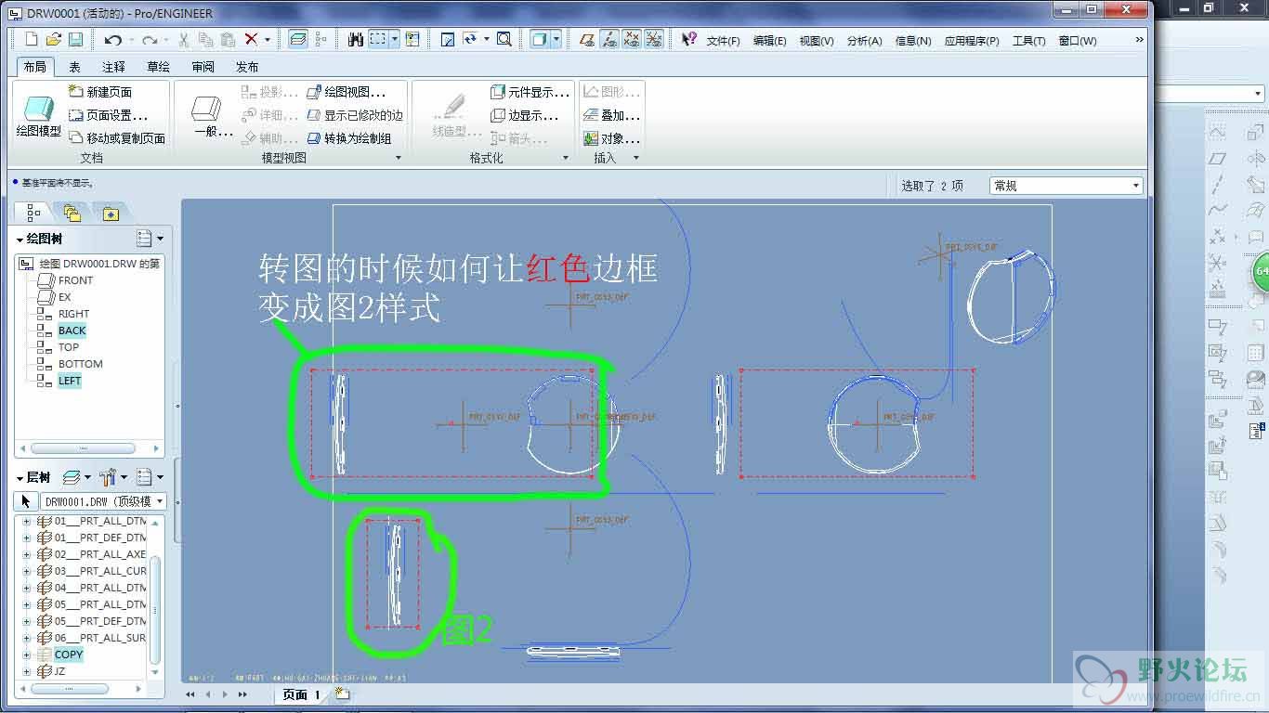1269x713 pixels.
Task: Click 对象... insert button
Action: pyautogui.click(x=611, y=138)
